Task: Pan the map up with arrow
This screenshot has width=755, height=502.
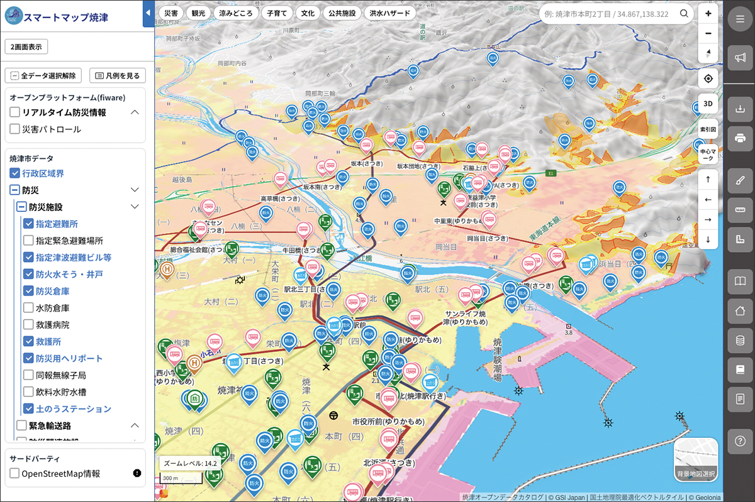Action: (x=708, y=180)
